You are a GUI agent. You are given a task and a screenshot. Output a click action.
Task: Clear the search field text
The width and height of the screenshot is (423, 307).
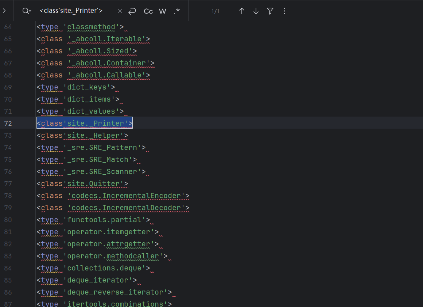(120, 11)
